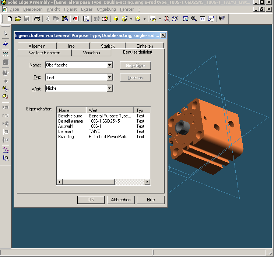The height and width of the screenshot is (257, 274).
Task: Open the Extras menu
Action: (87, 9)
